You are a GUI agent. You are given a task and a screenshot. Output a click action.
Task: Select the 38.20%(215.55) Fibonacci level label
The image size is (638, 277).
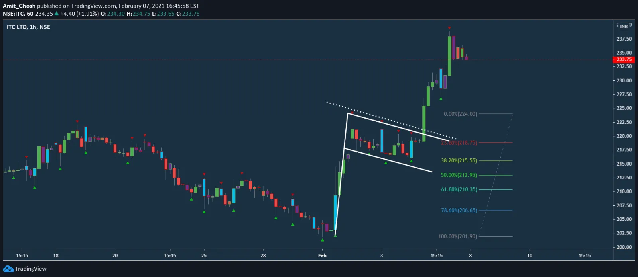tap(459, 161)
